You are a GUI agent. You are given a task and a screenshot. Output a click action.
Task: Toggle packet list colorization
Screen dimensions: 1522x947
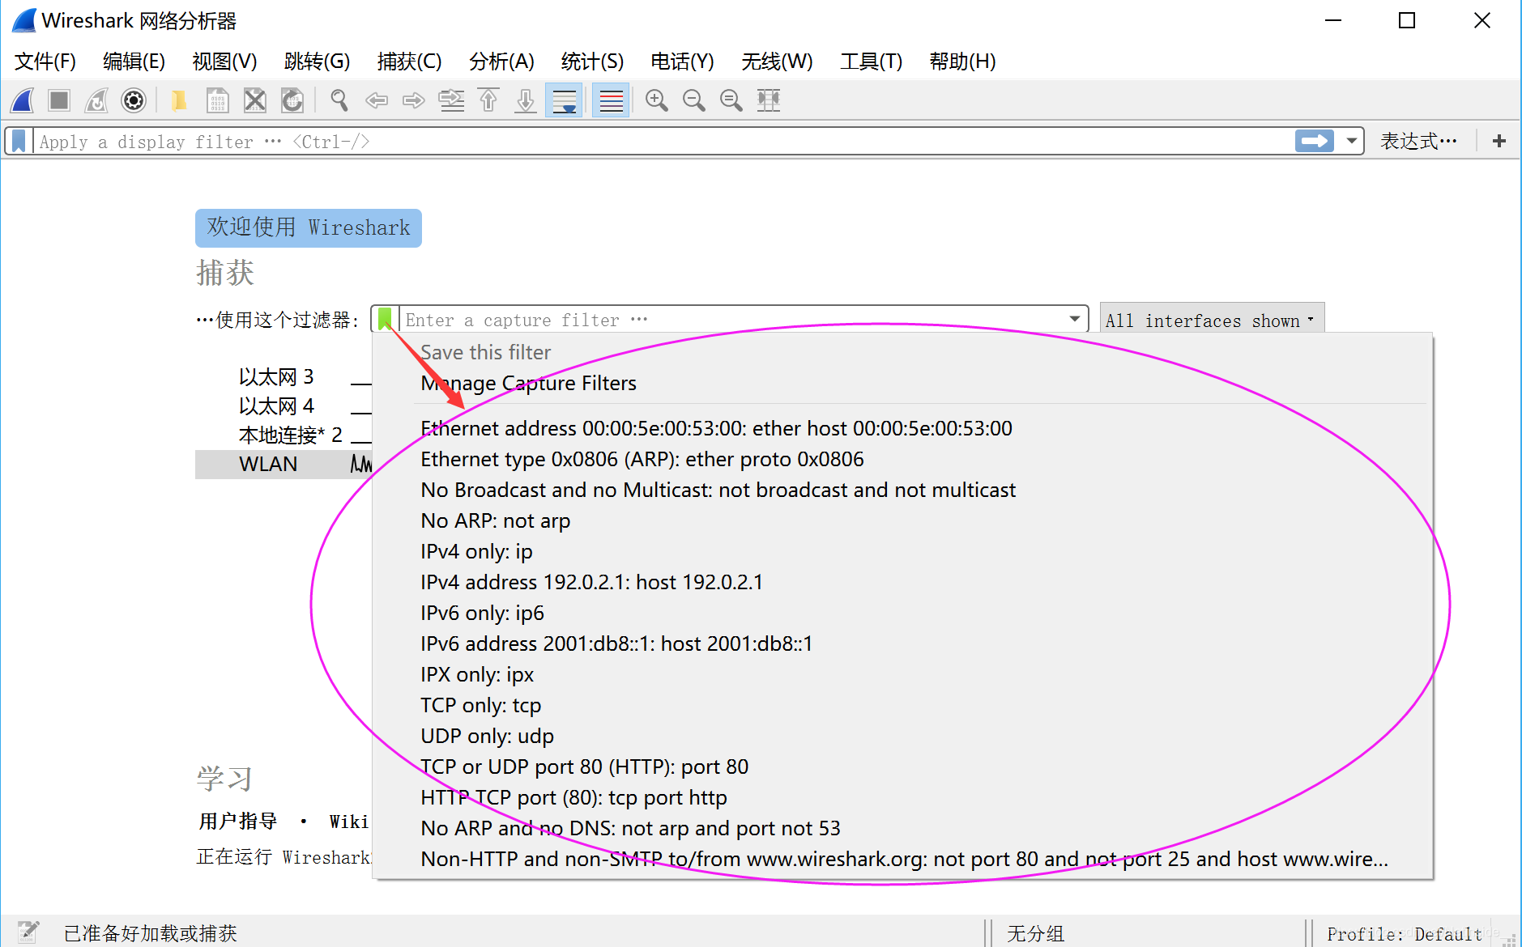[x=611, y=100]
